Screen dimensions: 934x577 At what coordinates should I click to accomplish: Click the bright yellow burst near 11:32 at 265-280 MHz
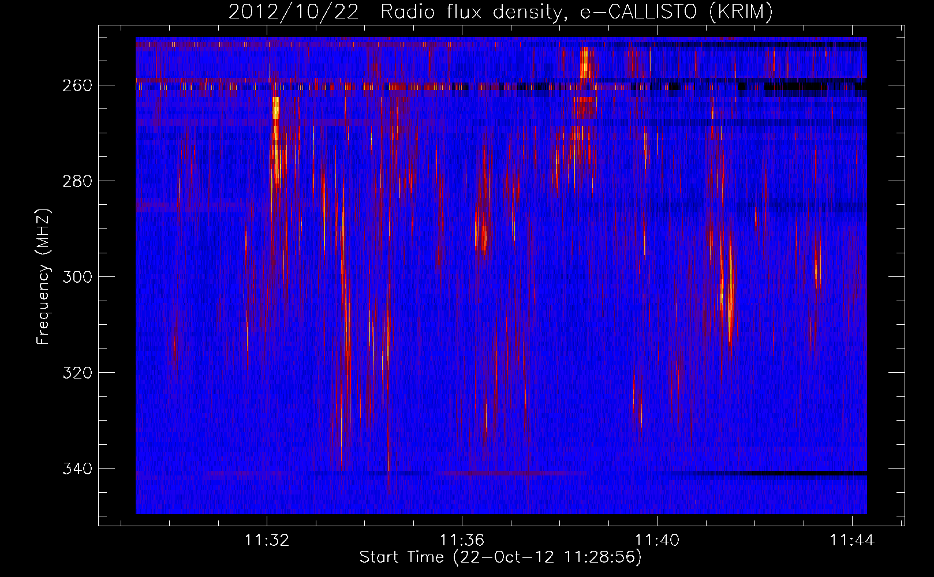click(277, 141)
